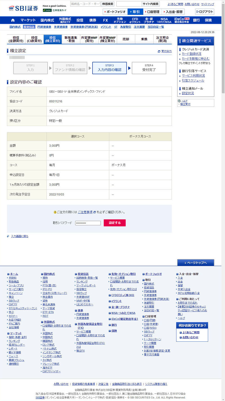Open the 引落スケジュール link
The height and width of the screenshot is (401, 225).
click(x=193, y=80)
